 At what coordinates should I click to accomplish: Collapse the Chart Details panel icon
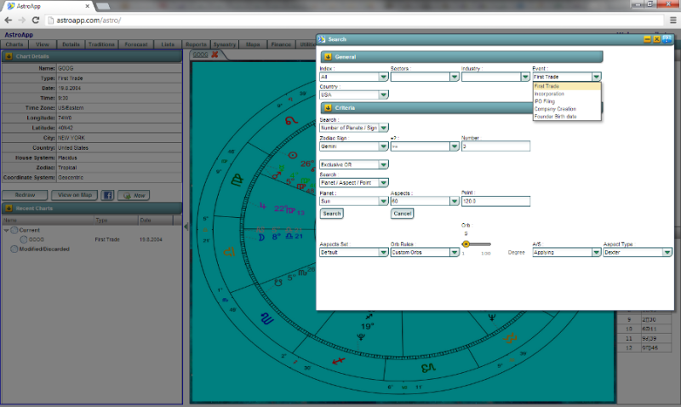[9, 56]
